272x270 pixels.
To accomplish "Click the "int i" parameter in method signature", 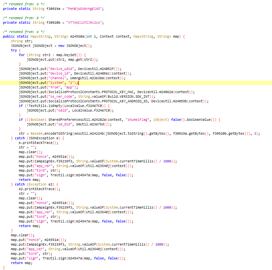I will pyautogui.click(x=91, y=36).
